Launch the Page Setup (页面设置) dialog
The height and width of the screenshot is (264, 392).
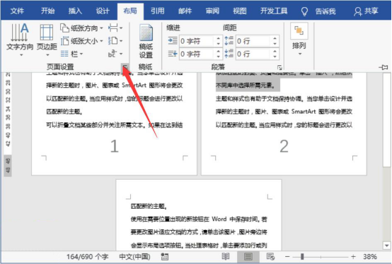(125, 67)
